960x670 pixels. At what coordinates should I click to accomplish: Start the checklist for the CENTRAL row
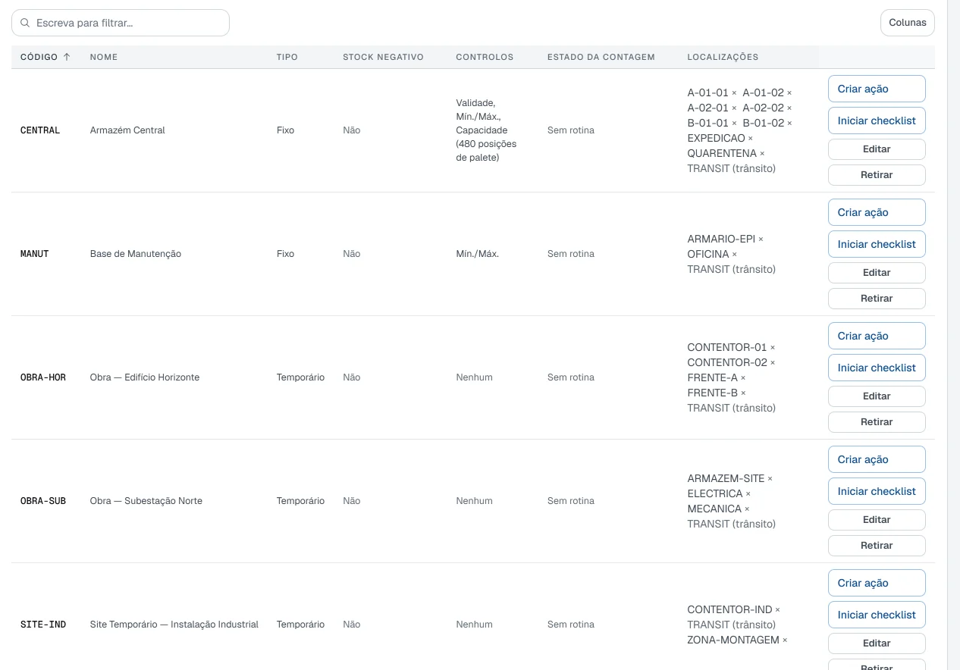point(877,121)
